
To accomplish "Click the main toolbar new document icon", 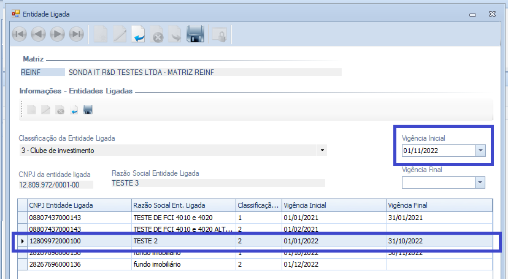I will click(x=100, y=34).
